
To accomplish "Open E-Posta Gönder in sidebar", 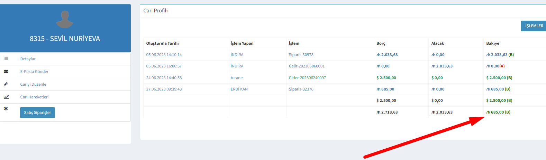I will tap(34, 72).
